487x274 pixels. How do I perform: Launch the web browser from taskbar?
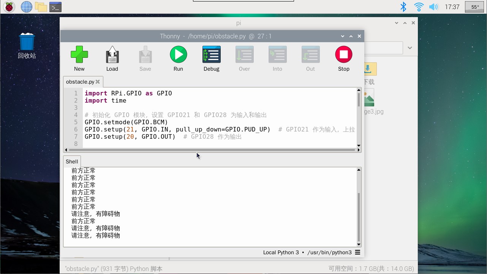click(x=26, y=7)
